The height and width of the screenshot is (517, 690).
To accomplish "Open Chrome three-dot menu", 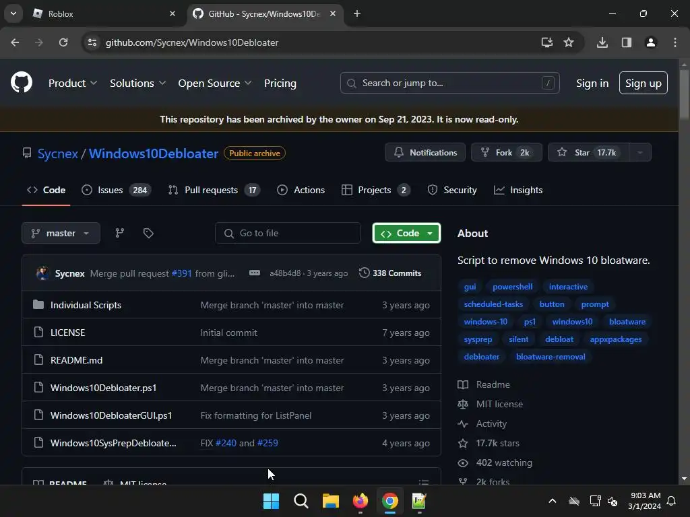I will [x=675, y=42].
